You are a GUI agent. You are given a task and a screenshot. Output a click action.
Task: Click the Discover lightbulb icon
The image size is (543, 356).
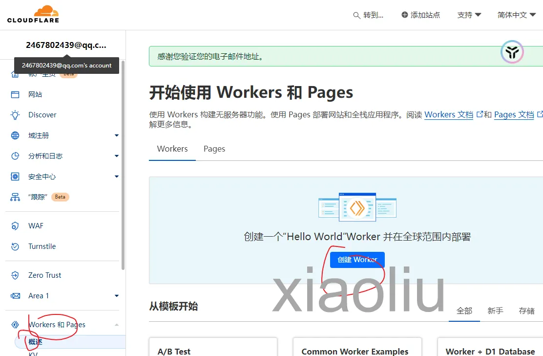point(15,115)
